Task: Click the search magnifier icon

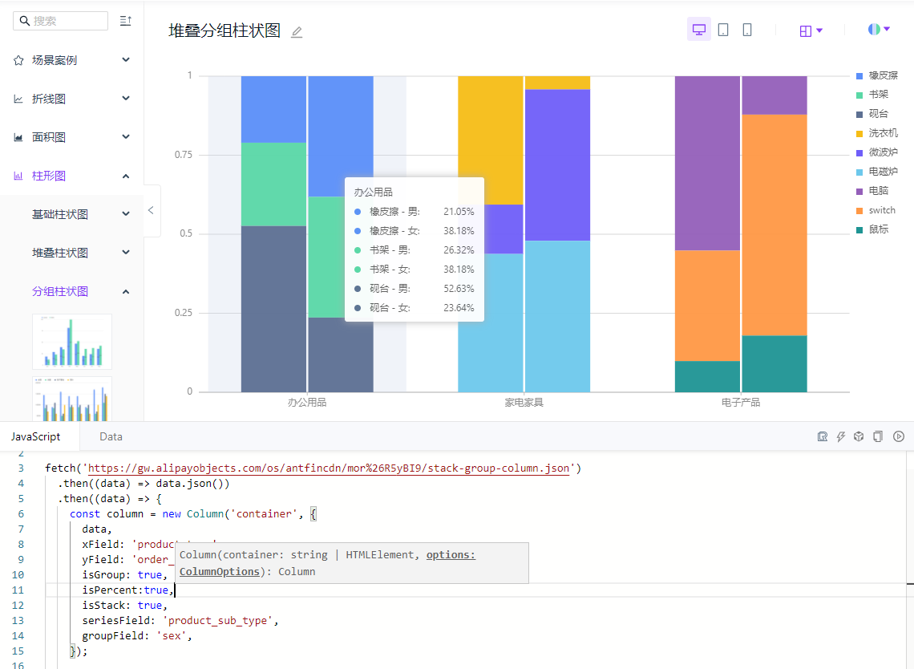Action: tap(25, 21)
